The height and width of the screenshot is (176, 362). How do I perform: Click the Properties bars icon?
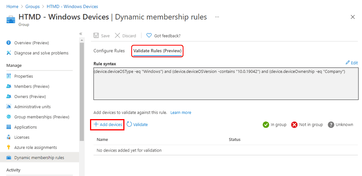click(x=9, y=76)
